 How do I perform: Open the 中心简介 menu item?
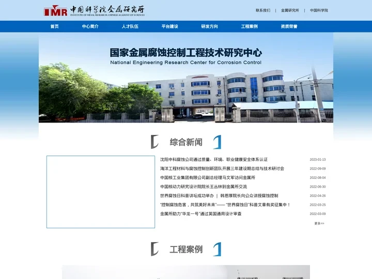pyautogui.click(x=90, y=26)
